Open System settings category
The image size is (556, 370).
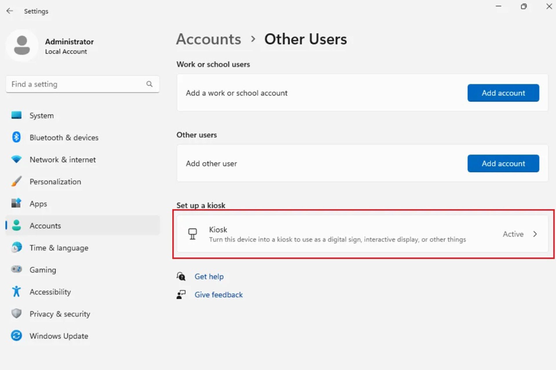click(83, 115)
